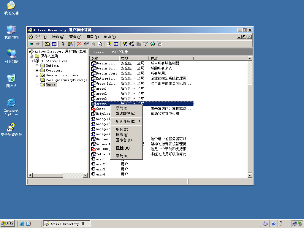Choose 移动(V)... from context menu
The image size is (304, 228).
126,108
